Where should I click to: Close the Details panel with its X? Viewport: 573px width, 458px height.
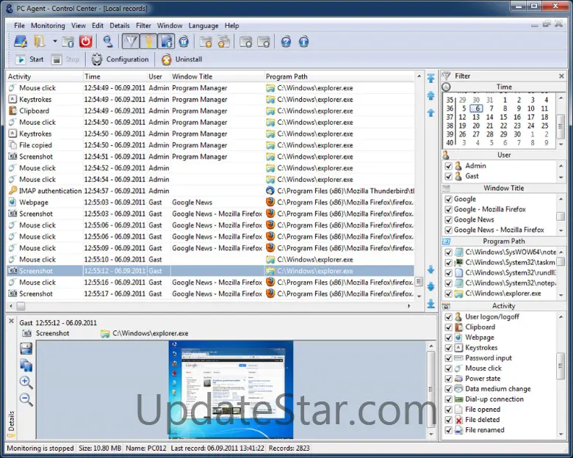(11, 321)
